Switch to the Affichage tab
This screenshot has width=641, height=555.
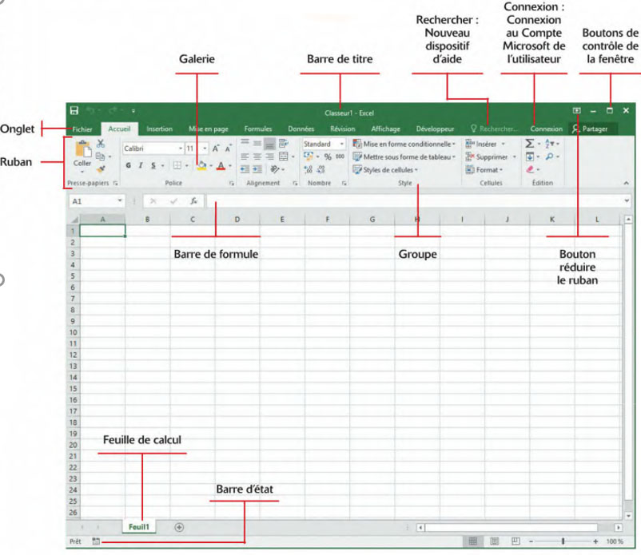(x=385, y=129)
